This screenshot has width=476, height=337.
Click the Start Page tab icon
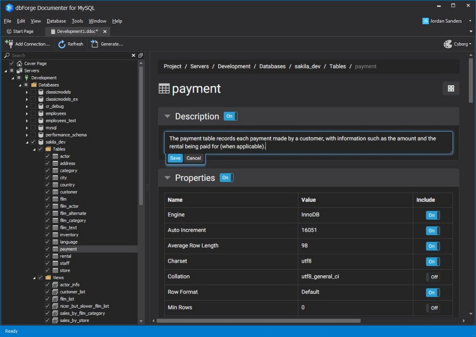coord(9,31)
